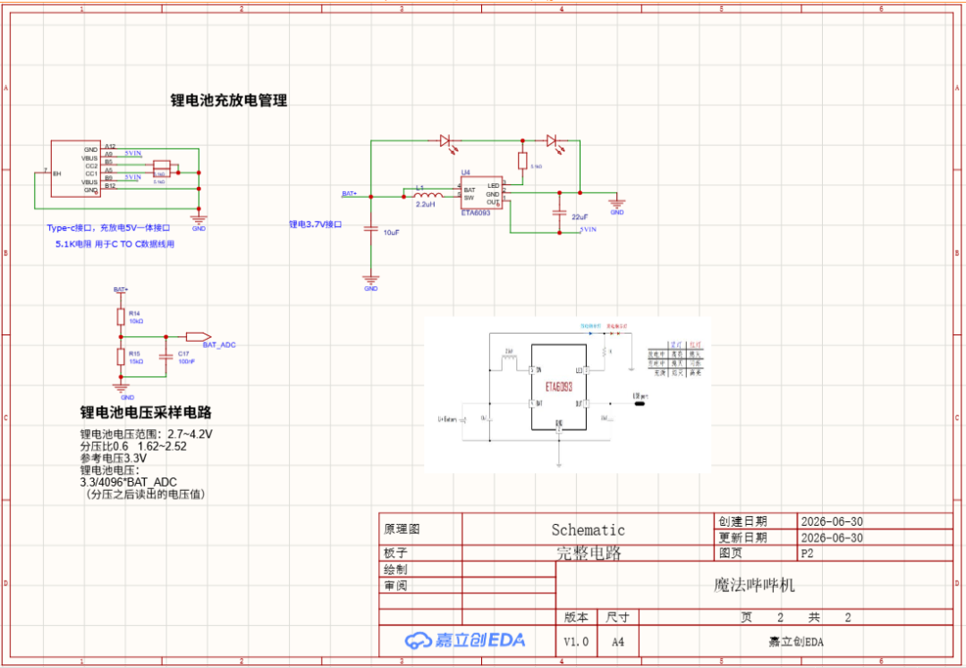Select the line 参考电压3.3V
This screenshot has width=966, height=668.
[114, 458]
